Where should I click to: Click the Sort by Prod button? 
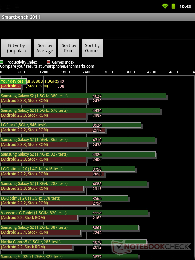point(69,48)
